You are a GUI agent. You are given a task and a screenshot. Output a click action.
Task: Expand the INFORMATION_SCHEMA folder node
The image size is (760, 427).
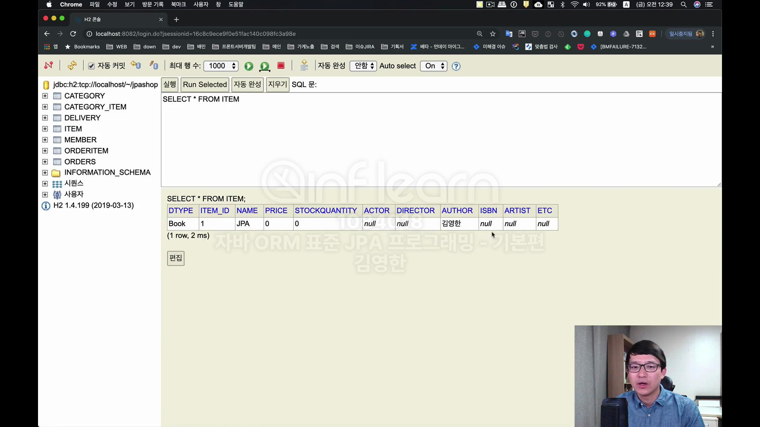pos(45,173)
